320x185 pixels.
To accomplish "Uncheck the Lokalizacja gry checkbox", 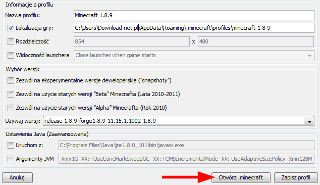I will point(11,28).
